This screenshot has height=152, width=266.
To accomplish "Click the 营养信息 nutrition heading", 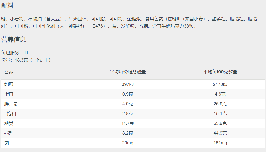I will coord(14,39).
